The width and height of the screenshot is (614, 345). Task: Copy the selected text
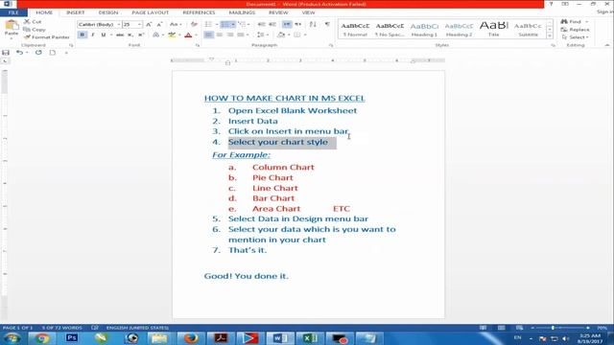point(35,30)
